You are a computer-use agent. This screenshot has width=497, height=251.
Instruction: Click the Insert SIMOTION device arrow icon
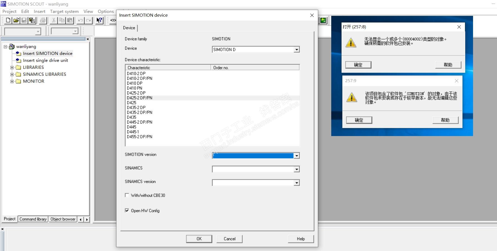[19, 53]
